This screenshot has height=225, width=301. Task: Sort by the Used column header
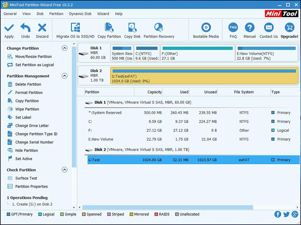pyautogui.click(x=176, y=92)
